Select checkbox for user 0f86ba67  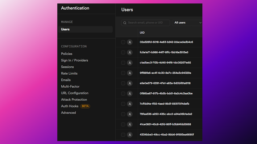click(x=123, y=94)
